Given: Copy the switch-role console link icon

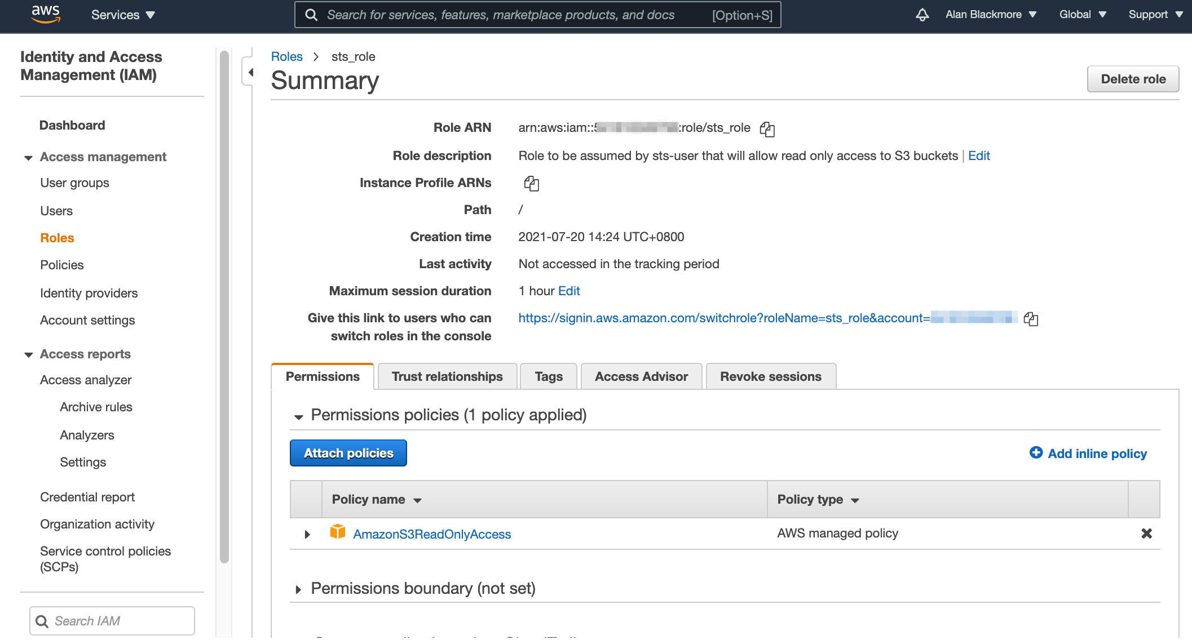Looking at the screenshot, I should coord(1031,319).
